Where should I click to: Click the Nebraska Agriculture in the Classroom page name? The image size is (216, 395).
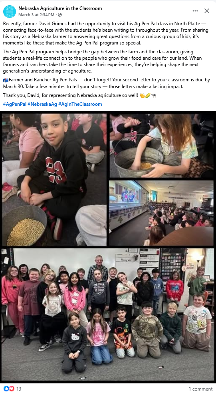coord(60,8)
